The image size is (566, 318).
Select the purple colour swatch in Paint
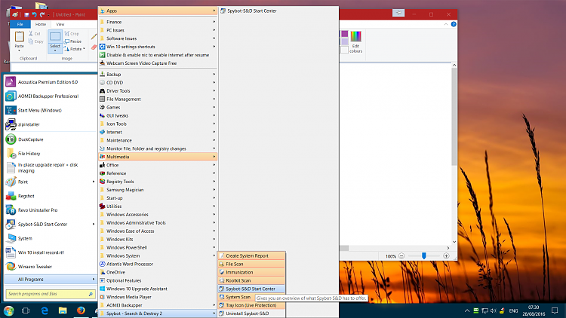coord(344,33)
